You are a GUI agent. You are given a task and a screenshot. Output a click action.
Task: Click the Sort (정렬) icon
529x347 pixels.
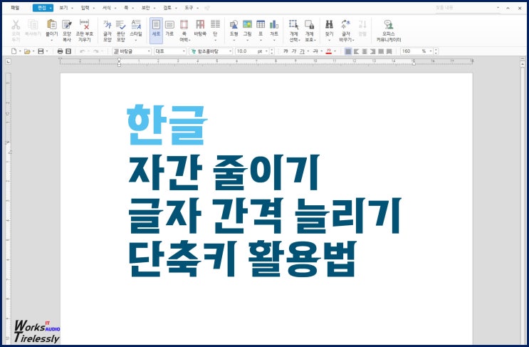[362, 25]
